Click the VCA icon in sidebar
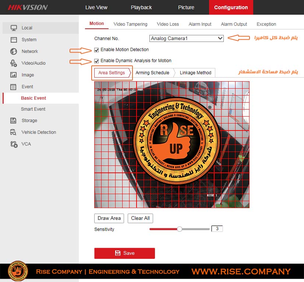Viewport: 304px width, 282px height. [14, 144]
